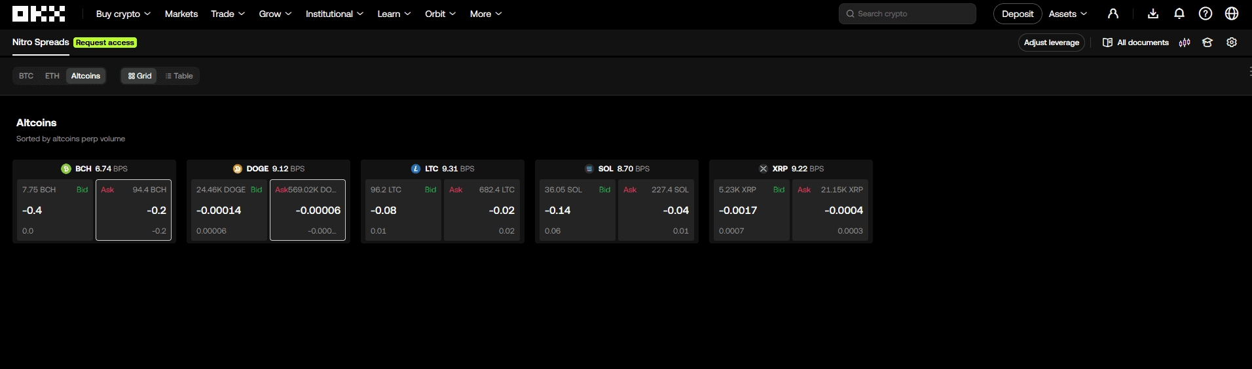Click the XRP coin icon
1252x369 pixels.
(x=764, y=169)
